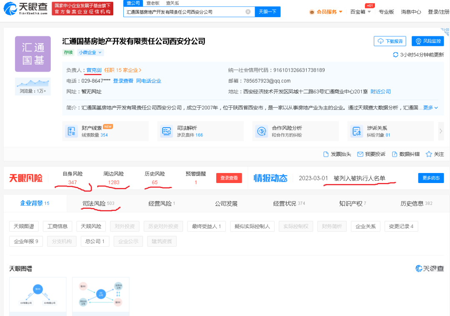Open 消息中心
450x316 pixels.
coord(411,12)
